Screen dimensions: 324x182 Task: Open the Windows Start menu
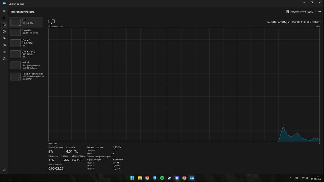point(132,178)
